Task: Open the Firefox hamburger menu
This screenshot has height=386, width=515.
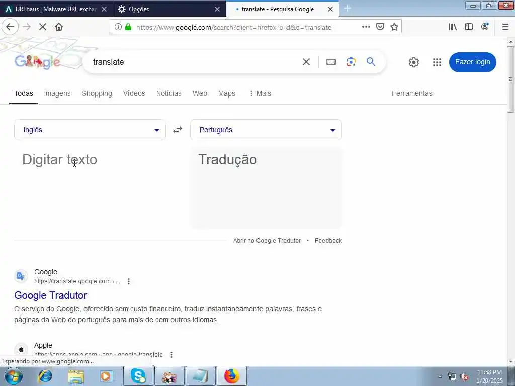Action: coord(505,27)
